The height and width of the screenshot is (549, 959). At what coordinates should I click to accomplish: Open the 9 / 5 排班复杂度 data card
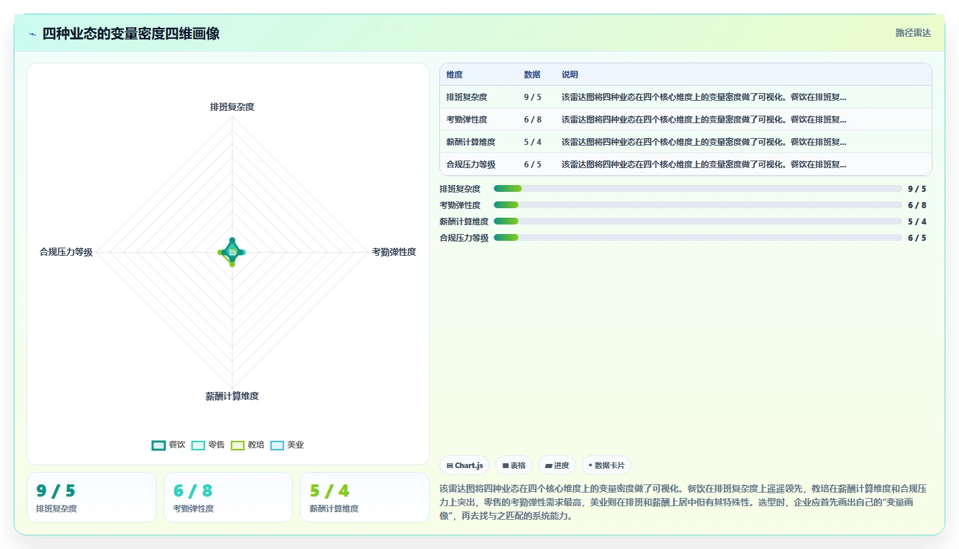(x=91, y=497)
